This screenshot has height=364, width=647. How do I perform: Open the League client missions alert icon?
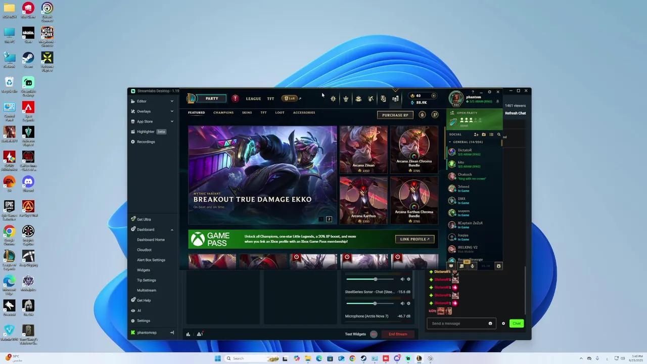(235, 99)
